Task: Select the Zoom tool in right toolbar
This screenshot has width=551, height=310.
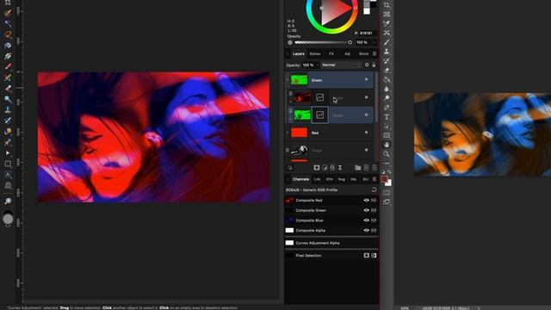Action: pyautogui.click(x=387, y=154)
